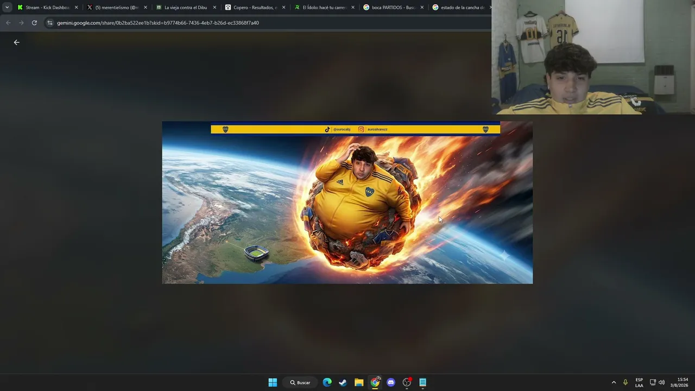Click the microphone tray icon
The width and height of the screenshot is (695, 391).
coord(625,382)
